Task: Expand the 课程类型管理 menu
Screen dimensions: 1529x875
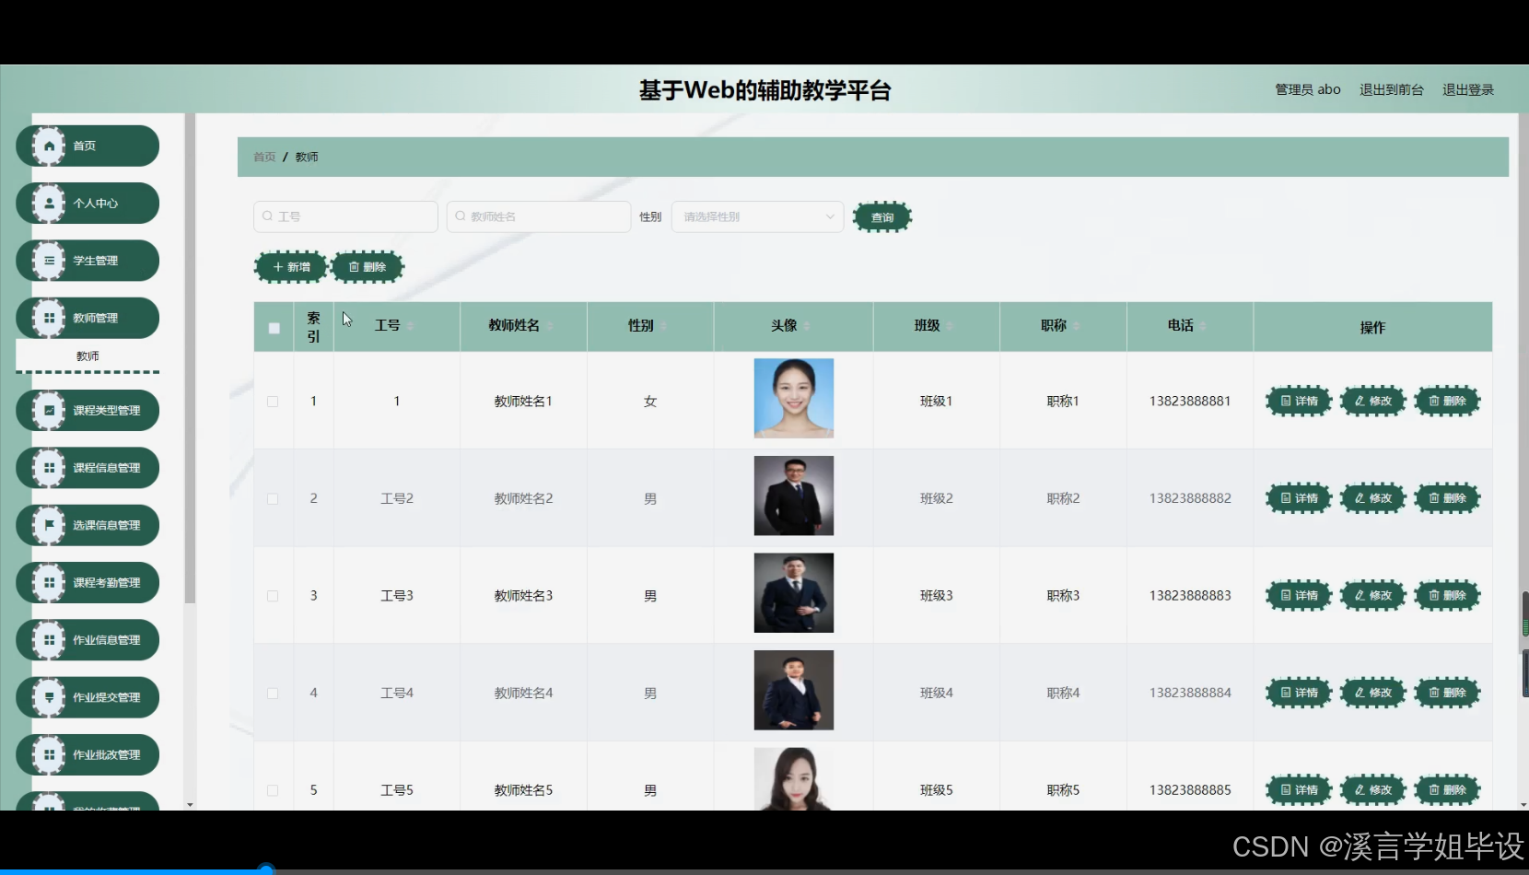Action: pyautogui.click(x=88, y=410)
